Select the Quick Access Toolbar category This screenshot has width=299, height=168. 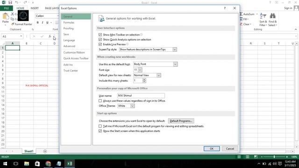tap(76, 58)
